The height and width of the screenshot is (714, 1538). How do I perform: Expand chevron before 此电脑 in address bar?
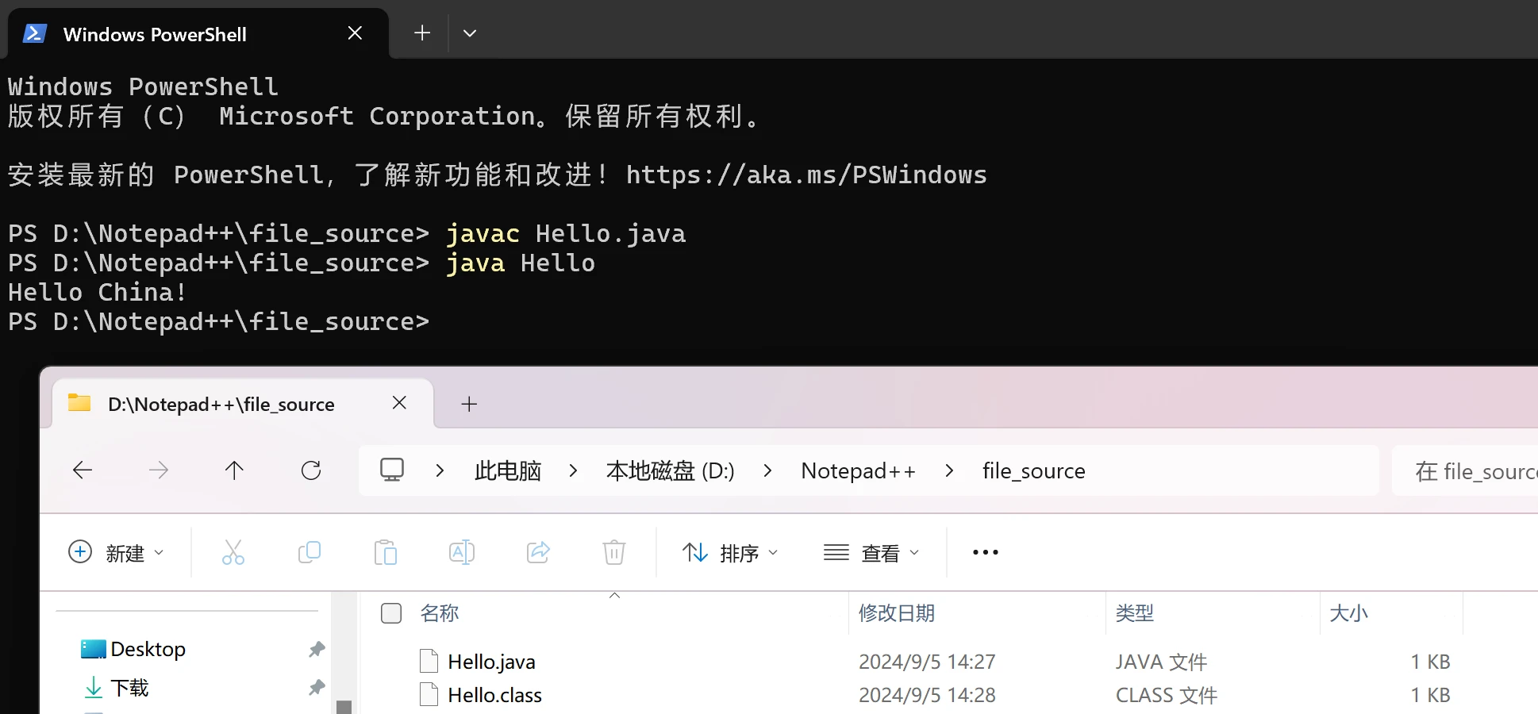(440, 470)
